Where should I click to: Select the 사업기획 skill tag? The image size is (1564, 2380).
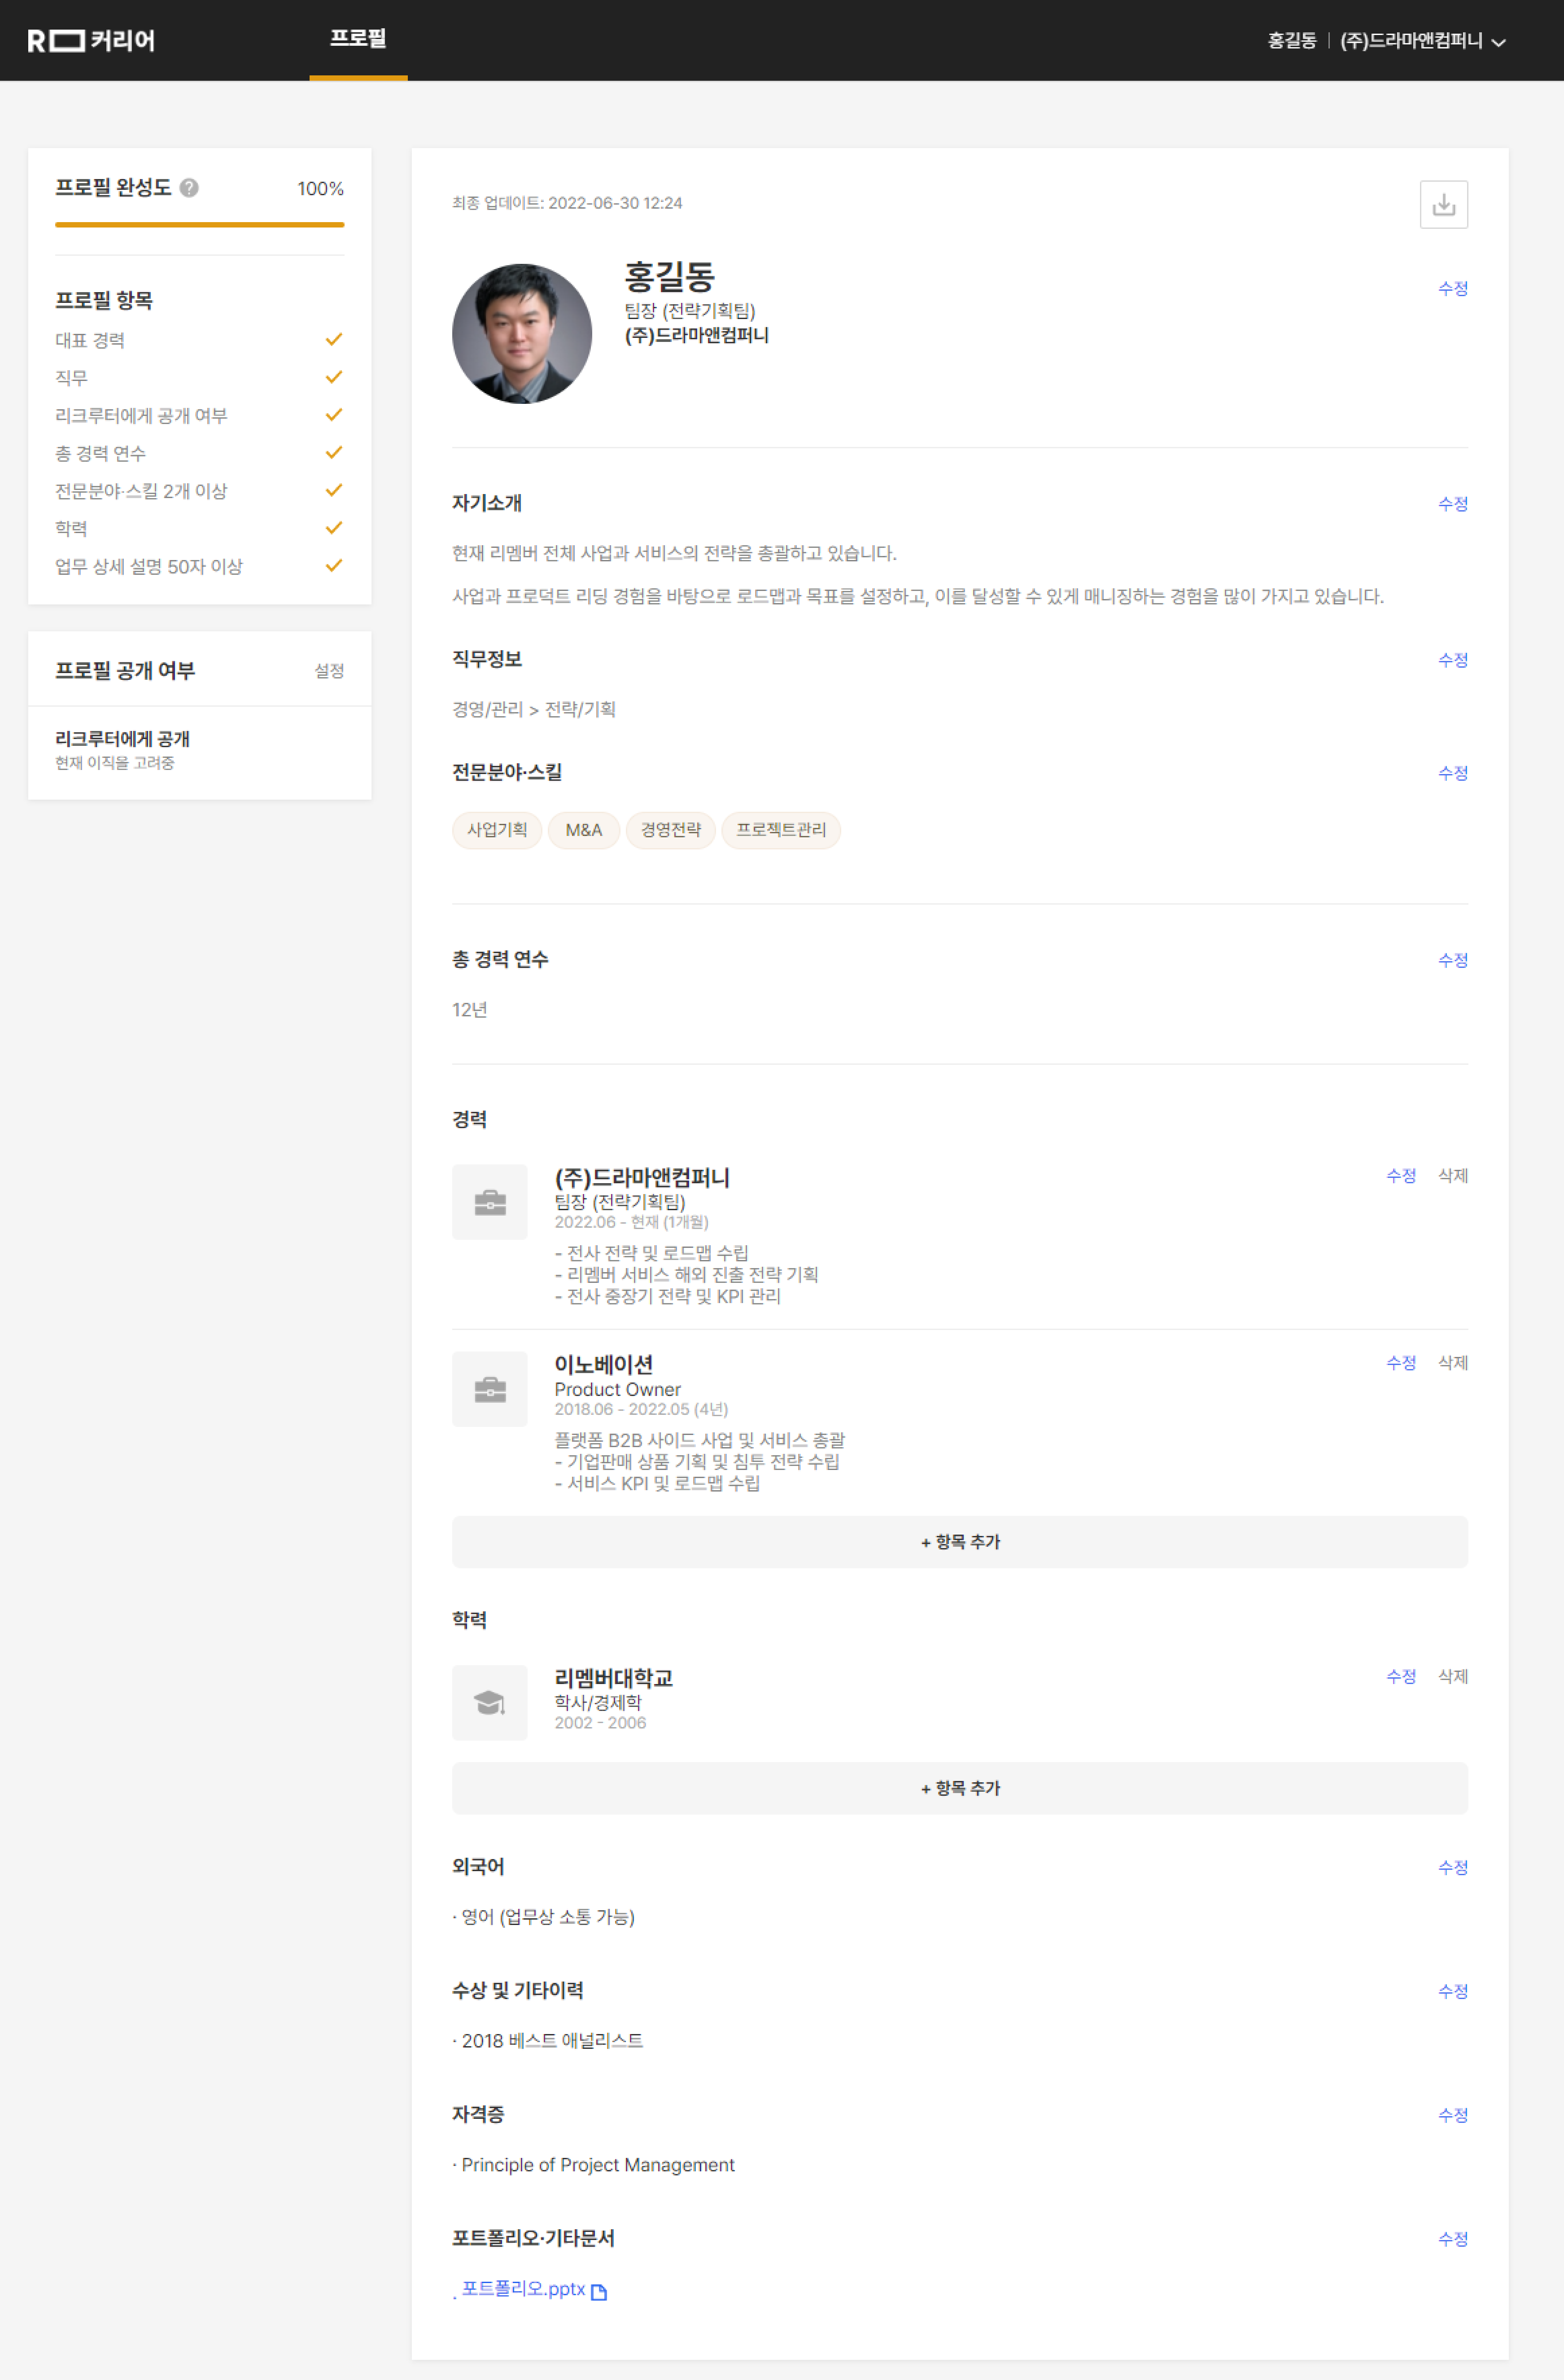[497, 830]
